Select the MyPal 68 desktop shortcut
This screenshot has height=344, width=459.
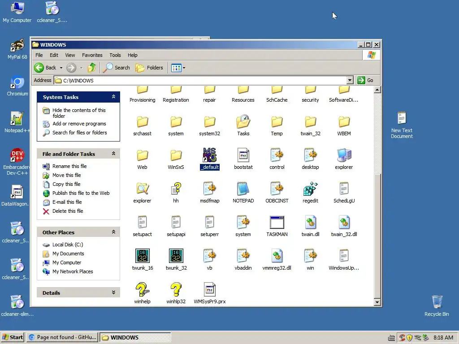point(17,49)
